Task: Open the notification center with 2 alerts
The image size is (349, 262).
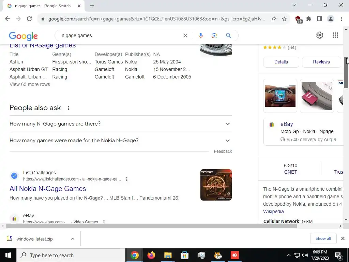Action: [x=338, y=256]
